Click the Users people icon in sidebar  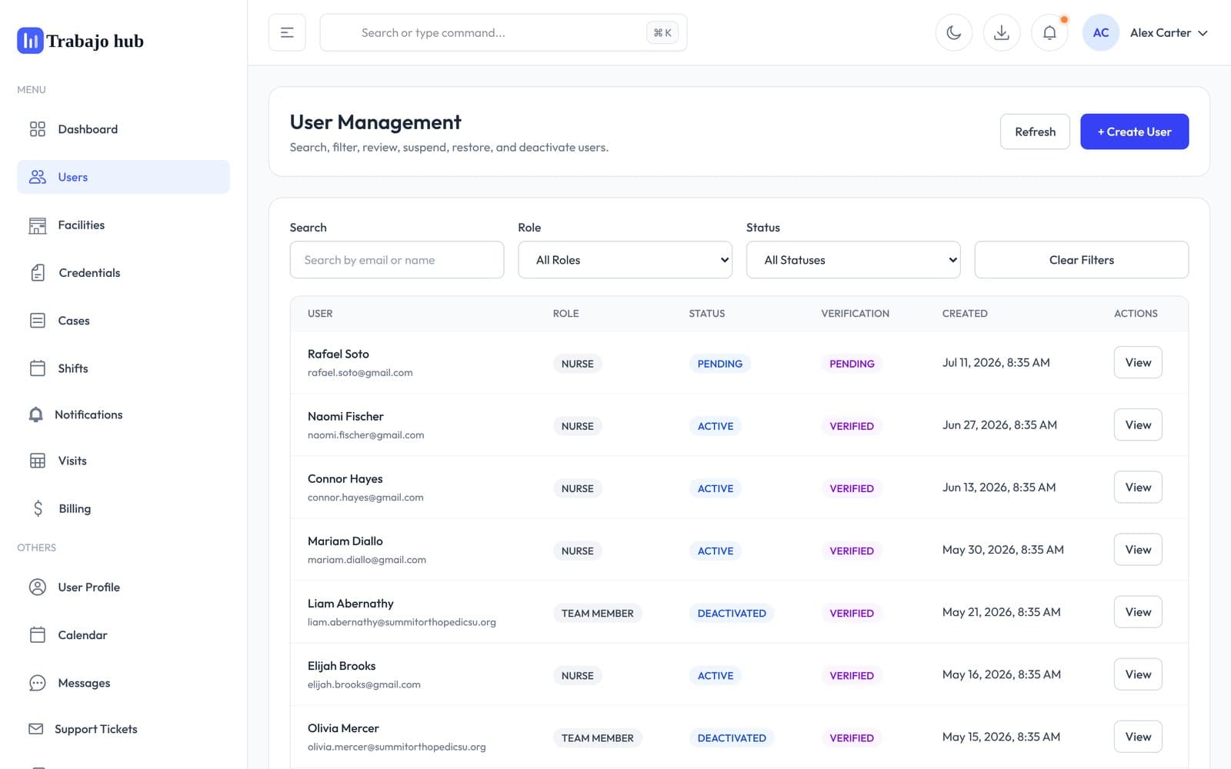point(37,177)
